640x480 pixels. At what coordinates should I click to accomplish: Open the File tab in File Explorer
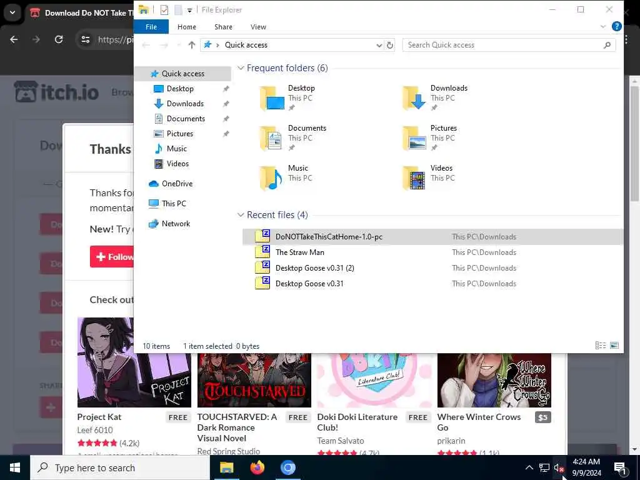point(151,27)
